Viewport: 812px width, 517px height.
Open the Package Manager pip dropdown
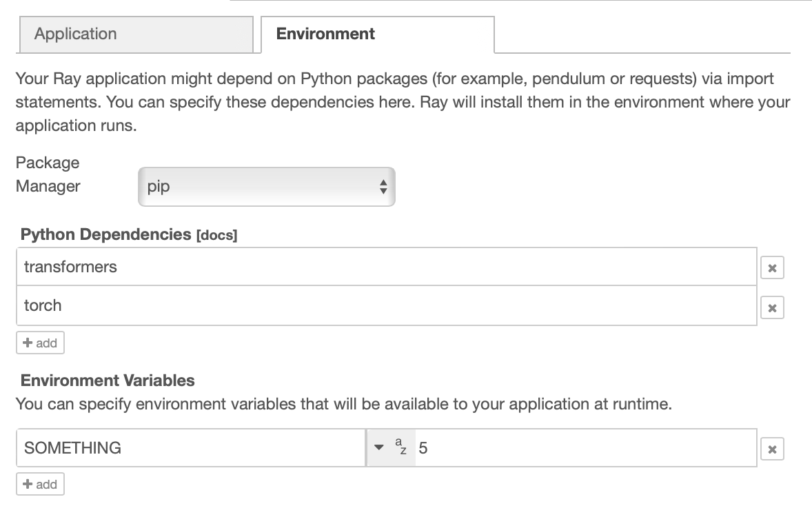point(266,187)
